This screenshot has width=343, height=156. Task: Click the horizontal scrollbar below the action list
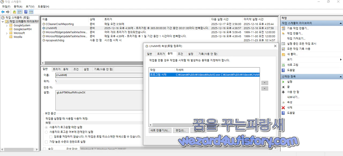click(x=188, y=125)
